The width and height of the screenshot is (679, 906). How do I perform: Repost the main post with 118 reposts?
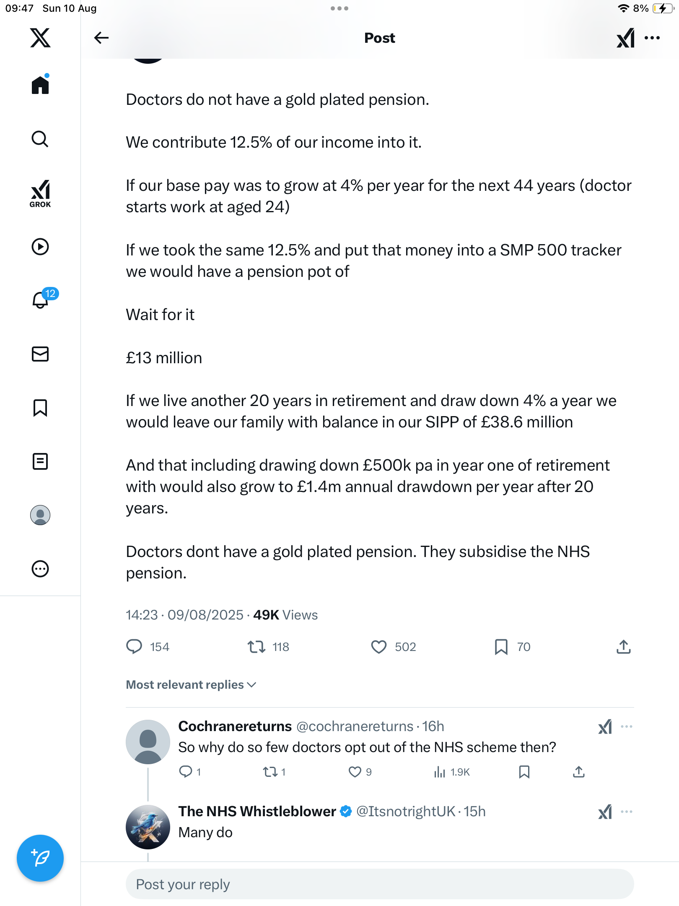256,647
